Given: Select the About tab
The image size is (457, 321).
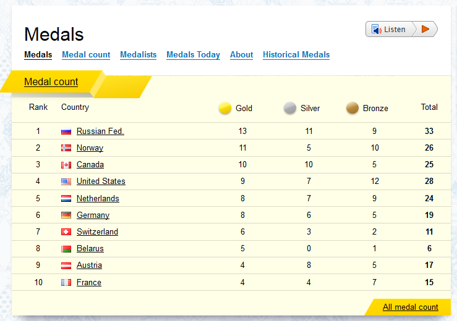Looking at the screenshot, I should pos(241,55).
